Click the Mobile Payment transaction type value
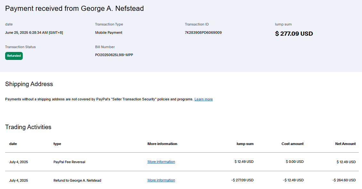 click(x=109, y=33)
